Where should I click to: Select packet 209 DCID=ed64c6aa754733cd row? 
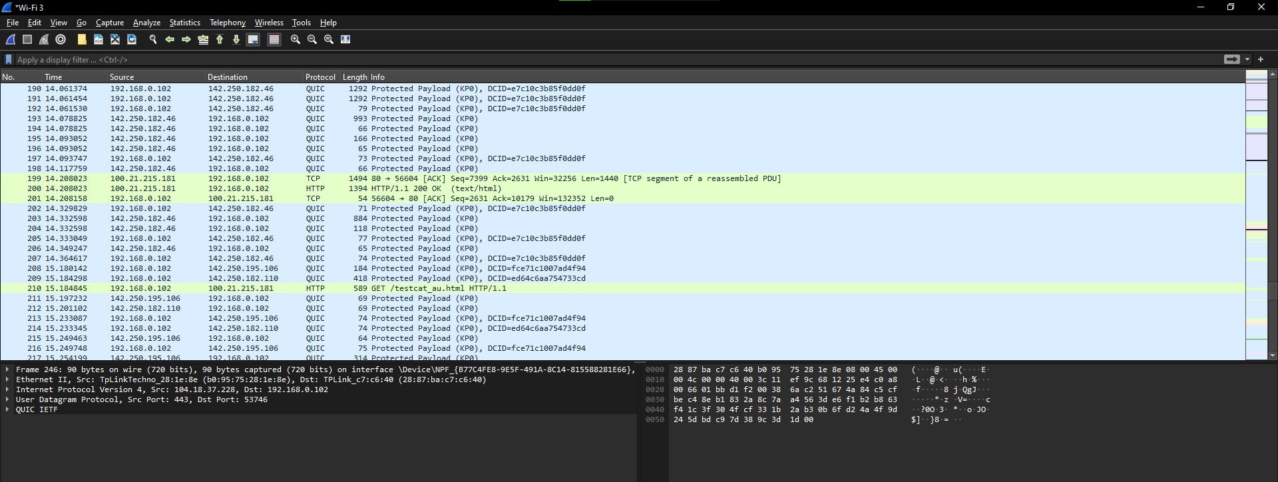click(622, 278)
